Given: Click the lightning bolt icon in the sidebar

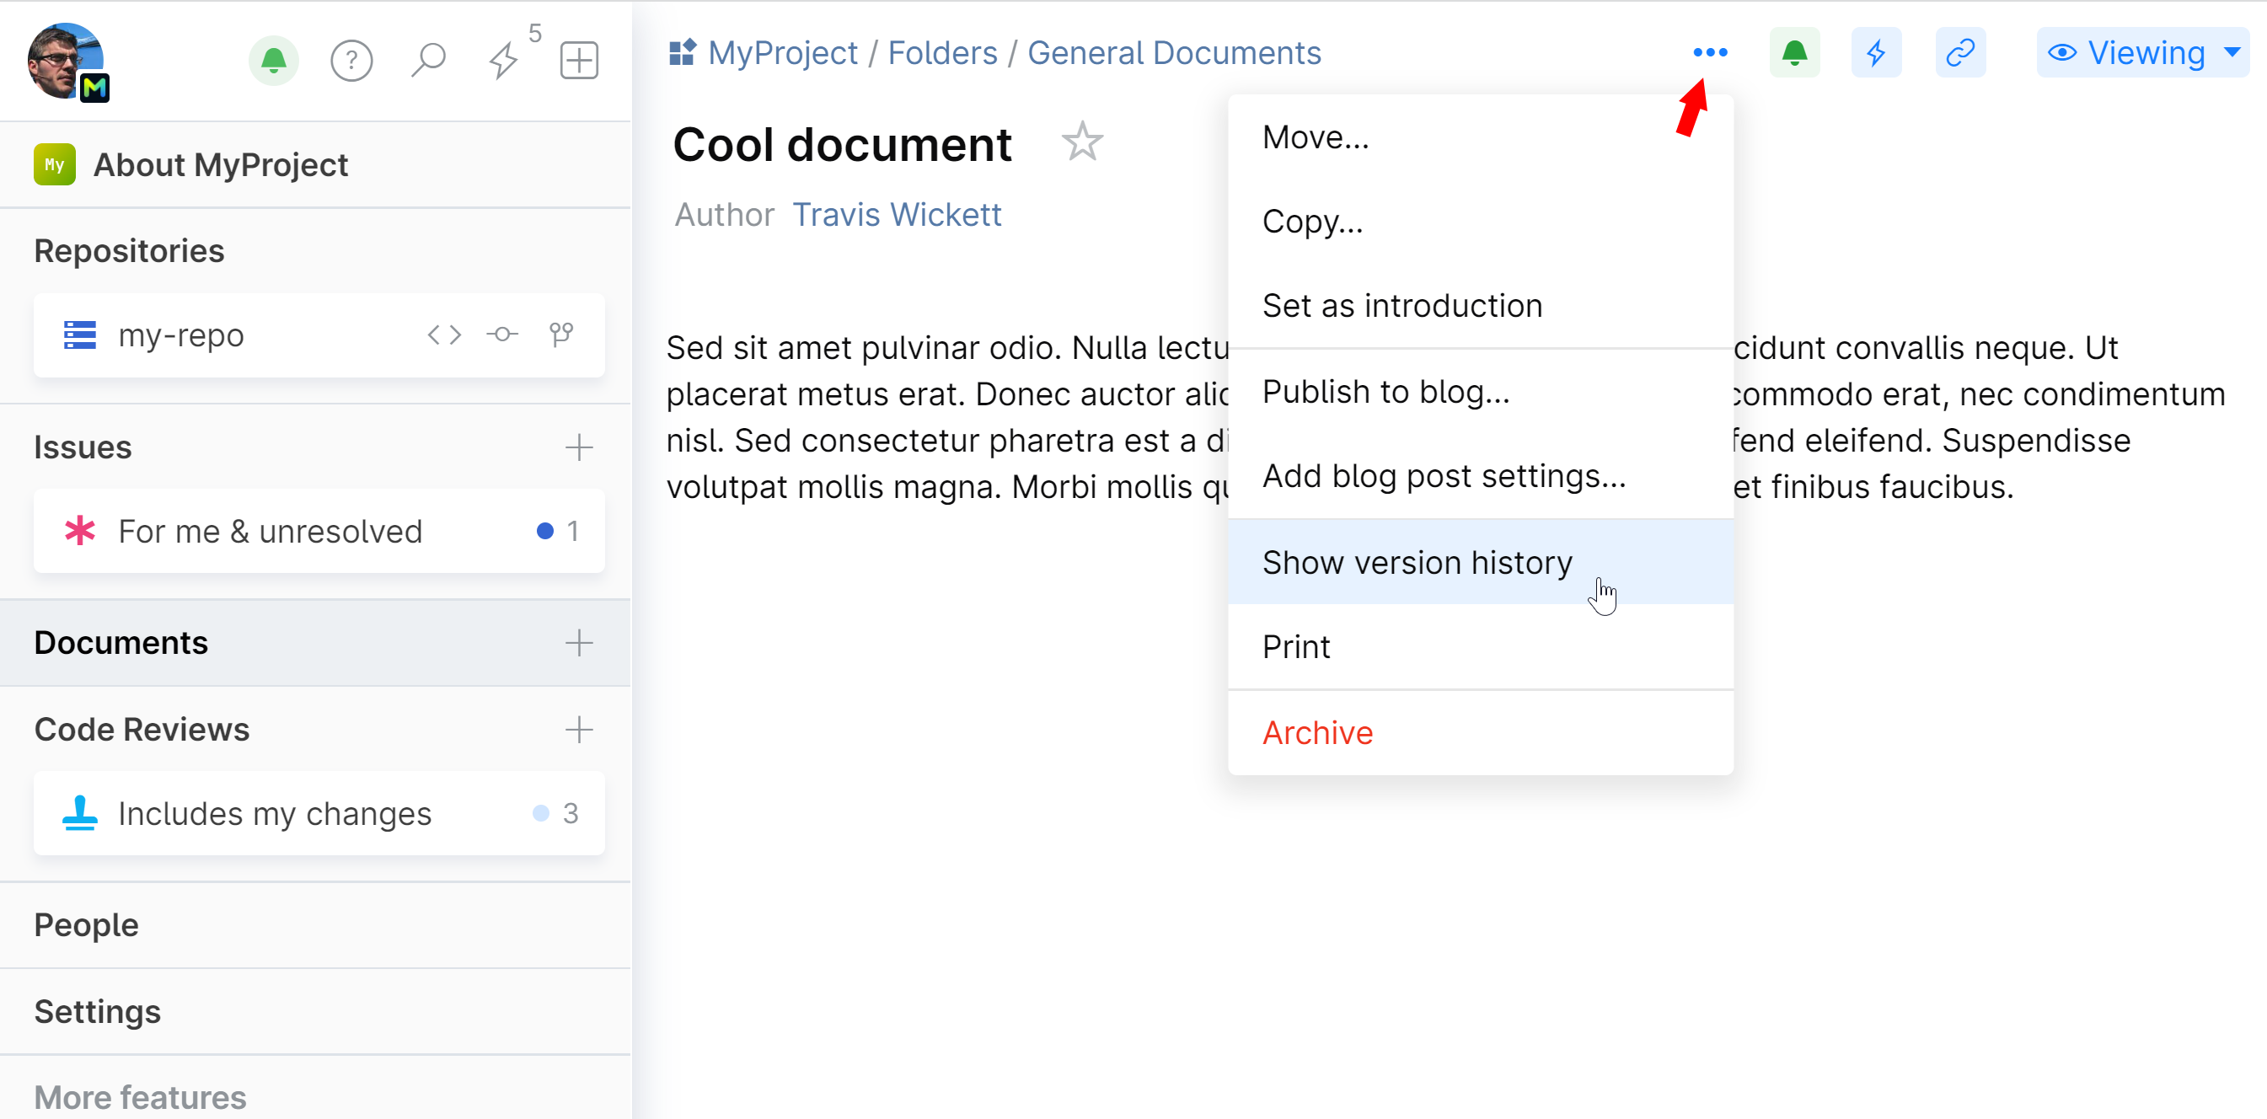Looking at the screenshot, I should click(503, 60).
